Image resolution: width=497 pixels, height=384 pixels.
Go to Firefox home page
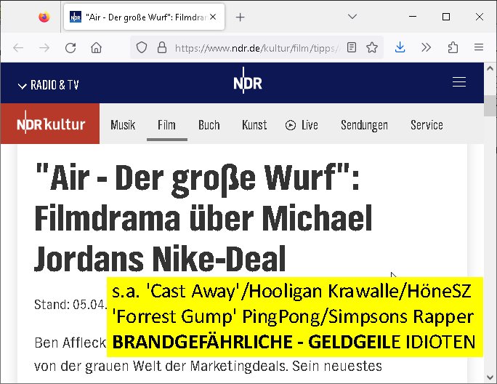coord(97,48)
